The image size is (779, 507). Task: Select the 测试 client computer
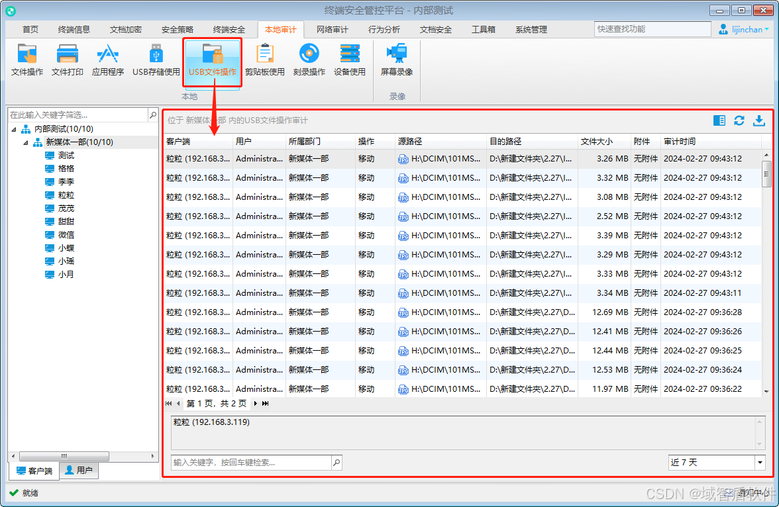click(60, 156)
